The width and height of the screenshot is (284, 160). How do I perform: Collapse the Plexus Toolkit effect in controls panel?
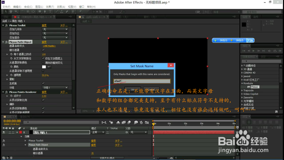tap(3, 25)
